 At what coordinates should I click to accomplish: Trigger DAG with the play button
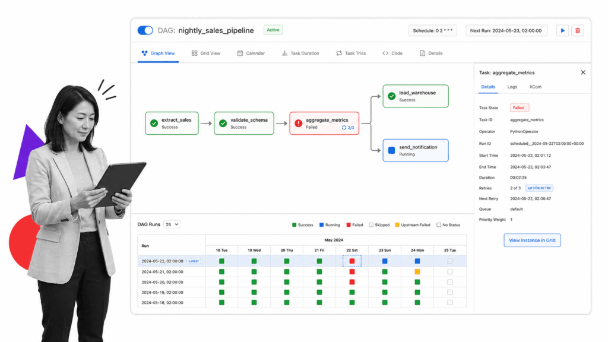point(563,31)
